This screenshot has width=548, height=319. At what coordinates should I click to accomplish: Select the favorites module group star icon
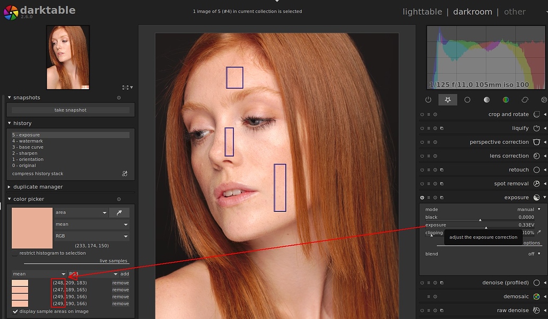[447, 99]
